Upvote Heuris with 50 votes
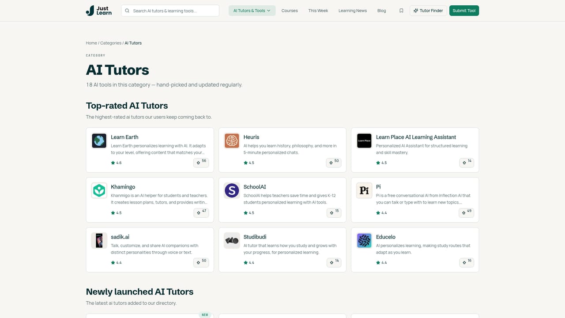This screenshot has width=565, height=318. pos(333,163)
